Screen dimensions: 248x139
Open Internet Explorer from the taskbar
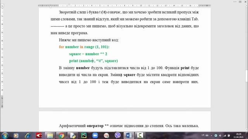point(28,136)
